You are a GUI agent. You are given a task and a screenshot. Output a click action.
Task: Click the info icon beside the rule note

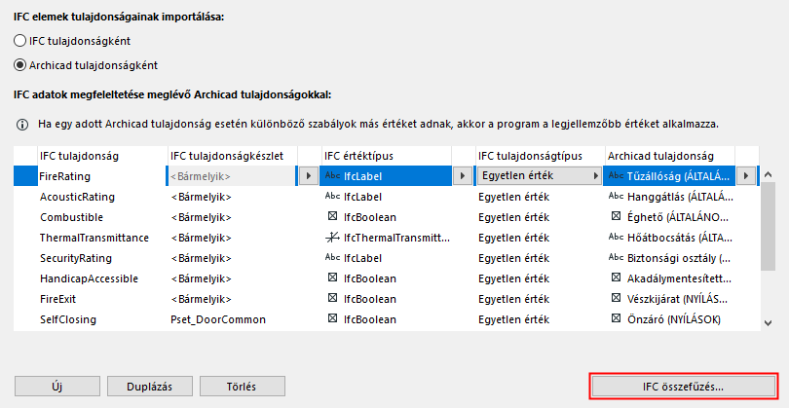tap(21, 126)
